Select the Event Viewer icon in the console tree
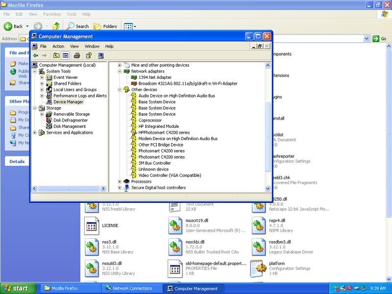392x294 pixels. [49, 77]
